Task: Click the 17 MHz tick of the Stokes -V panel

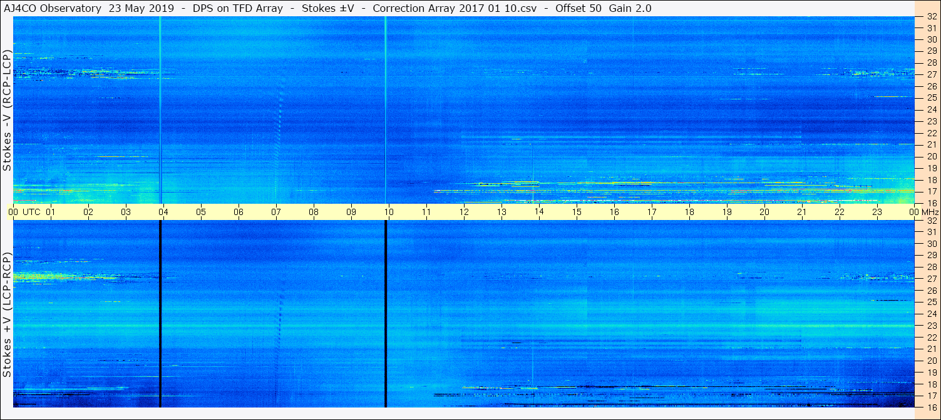Action: 931,191
